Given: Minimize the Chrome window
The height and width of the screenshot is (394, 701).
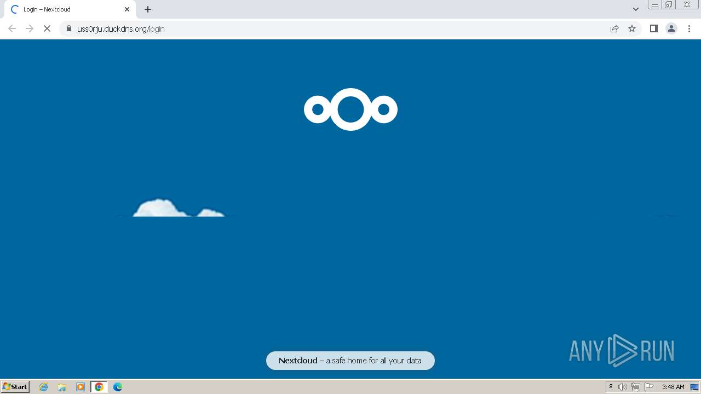Looking at the screenshot, I should coord(655,5).
